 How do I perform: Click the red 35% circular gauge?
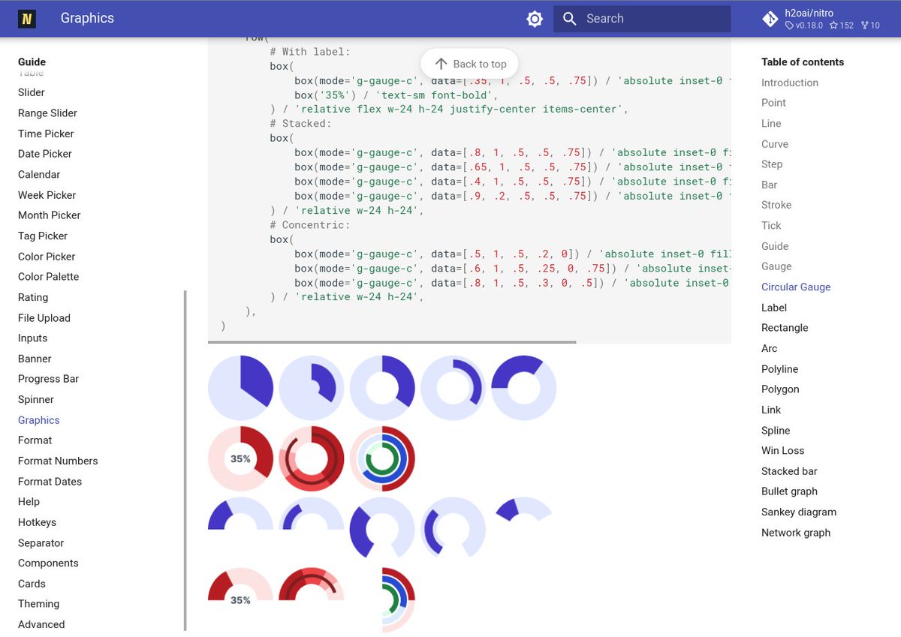pos(240,458)
